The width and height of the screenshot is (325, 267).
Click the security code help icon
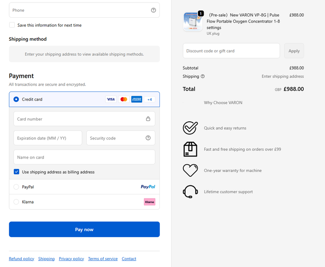click(148, 138)
